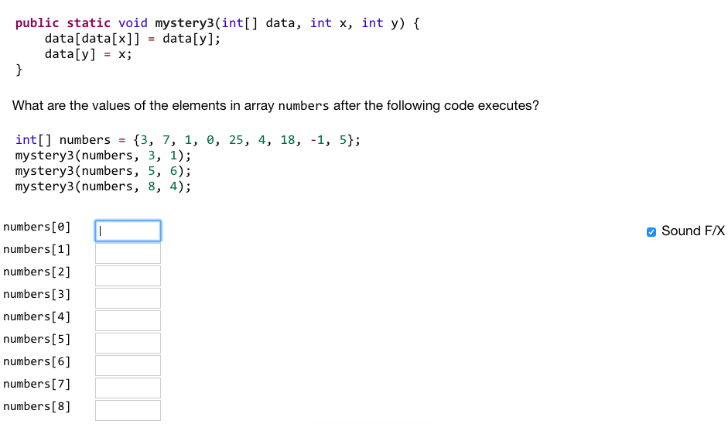Viewport: 728px width, 424px height.
Task: Click the numbers[4] input field
Action: (128, 320)
